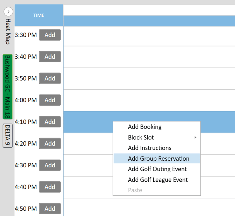Click Add next to 3:50 PM
This screenshot has width=235, height=216.
[x=50, y=78]
